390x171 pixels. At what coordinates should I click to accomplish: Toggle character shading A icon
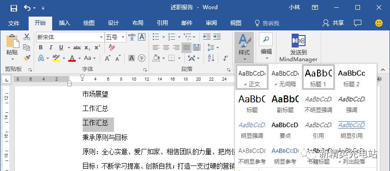click(132, 58)
